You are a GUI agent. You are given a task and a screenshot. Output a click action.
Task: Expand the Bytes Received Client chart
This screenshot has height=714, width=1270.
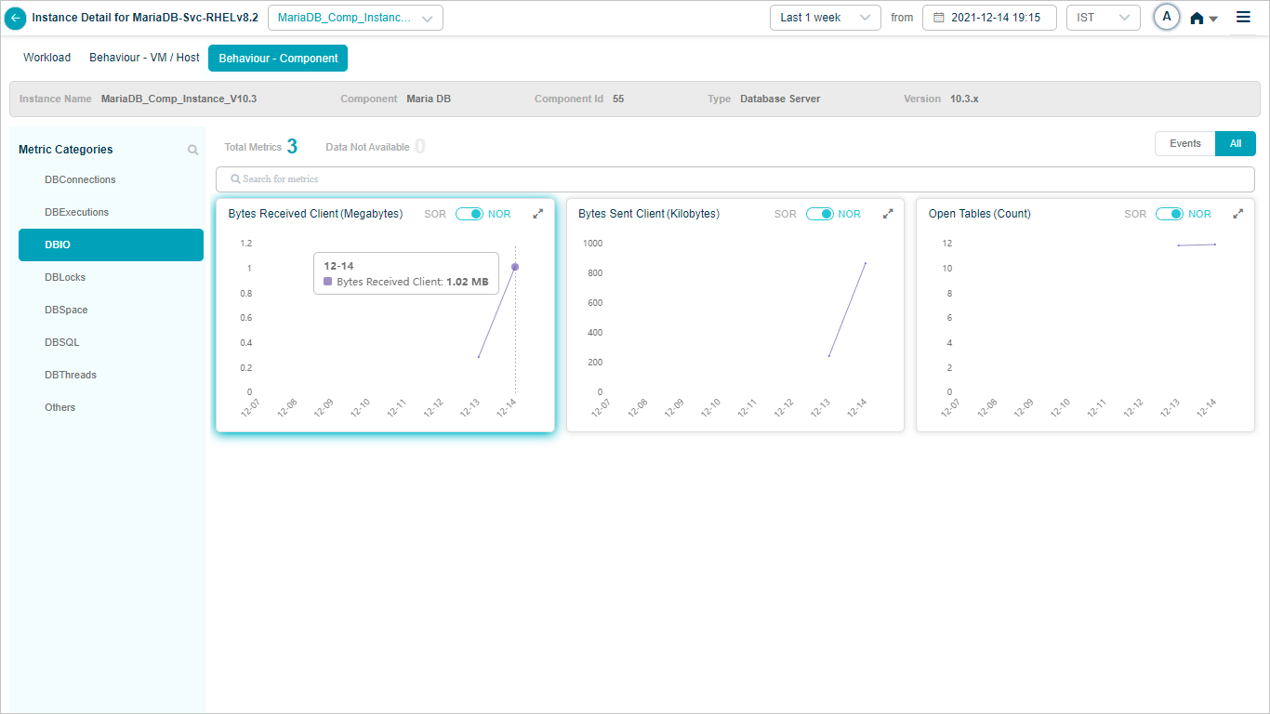pyautogui.click(x=537, y=214)
